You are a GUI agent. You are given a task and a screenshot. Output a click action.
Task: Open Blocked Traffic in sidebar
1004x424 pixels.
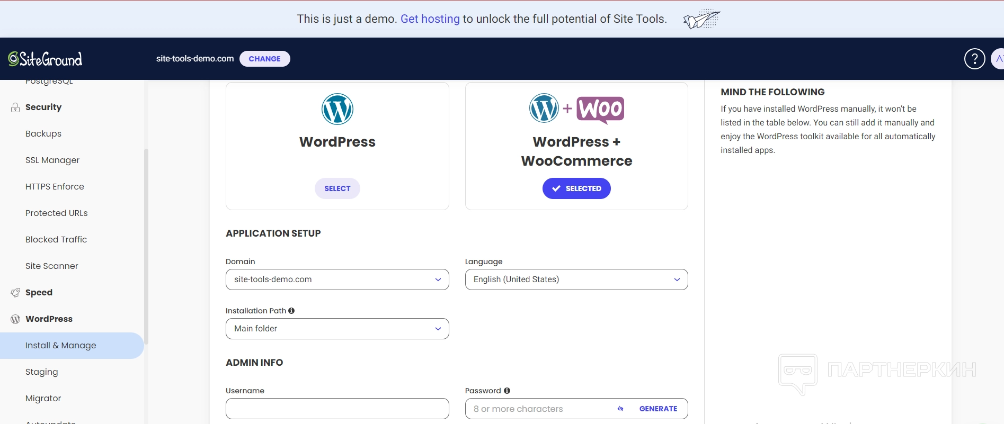coord(56,240)
